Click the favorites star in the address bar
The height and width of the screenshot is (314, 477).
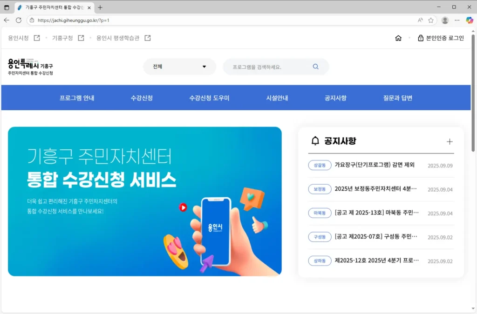coord(431,20)
